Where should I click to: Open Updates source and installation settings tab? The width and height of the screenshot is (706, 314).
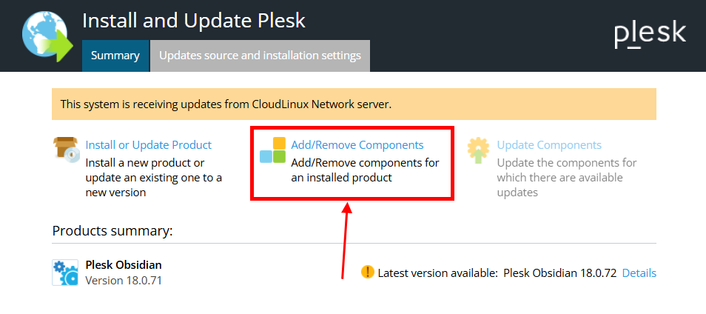(260, 56)
